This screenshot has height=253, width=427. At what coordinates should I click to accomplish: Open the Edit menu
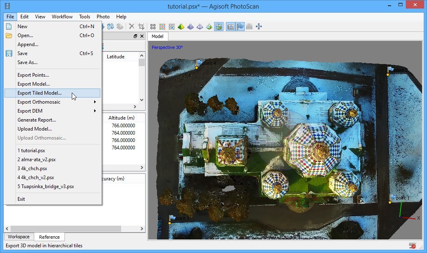[24, 17]
